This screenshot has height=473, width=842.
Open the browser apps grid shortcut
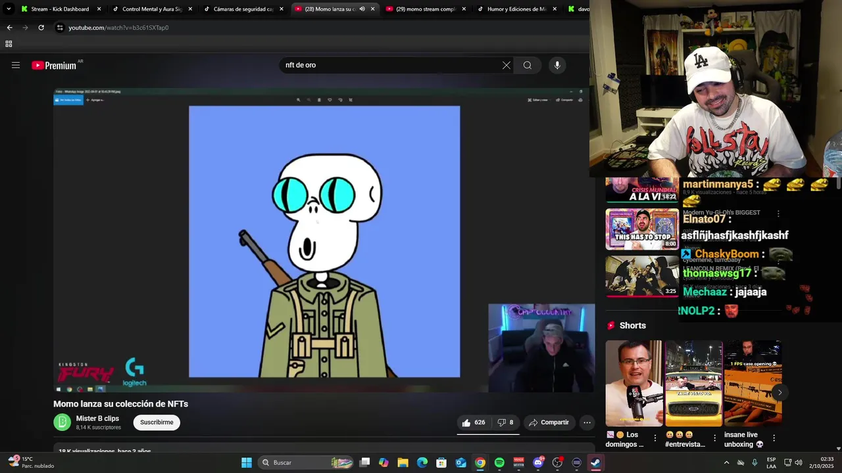[9, 44]
